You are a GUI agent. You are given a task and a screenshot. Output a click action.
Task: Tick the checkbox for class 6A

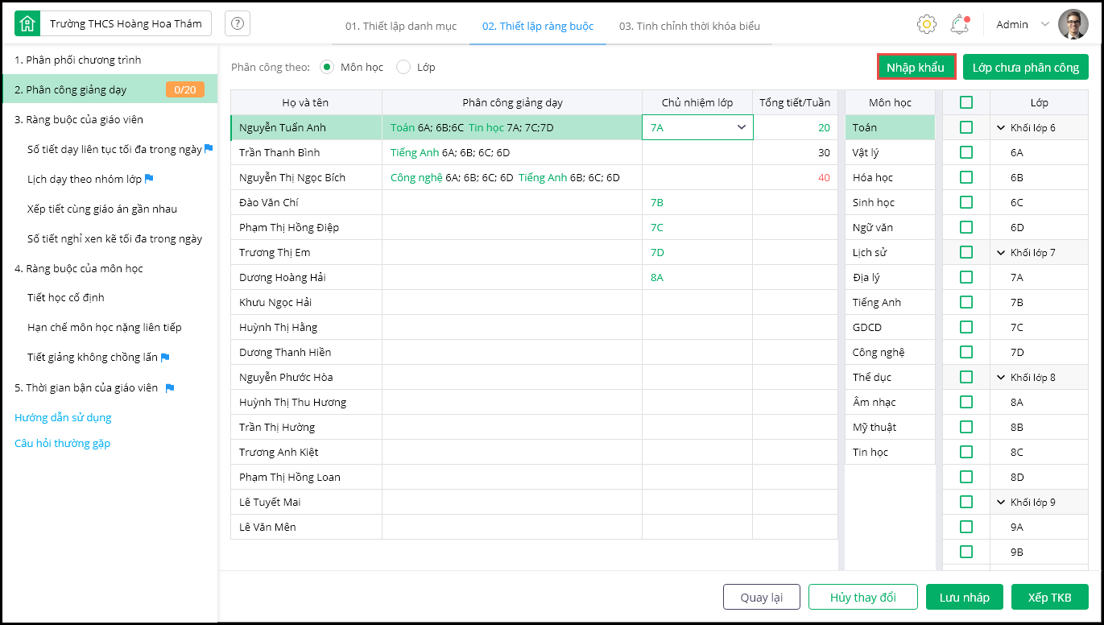(x=966, y=152)
